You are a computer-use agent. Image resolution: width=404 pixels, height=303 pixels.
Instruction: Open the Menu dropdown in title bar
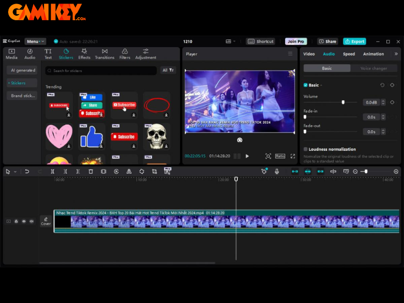point(35,41)
